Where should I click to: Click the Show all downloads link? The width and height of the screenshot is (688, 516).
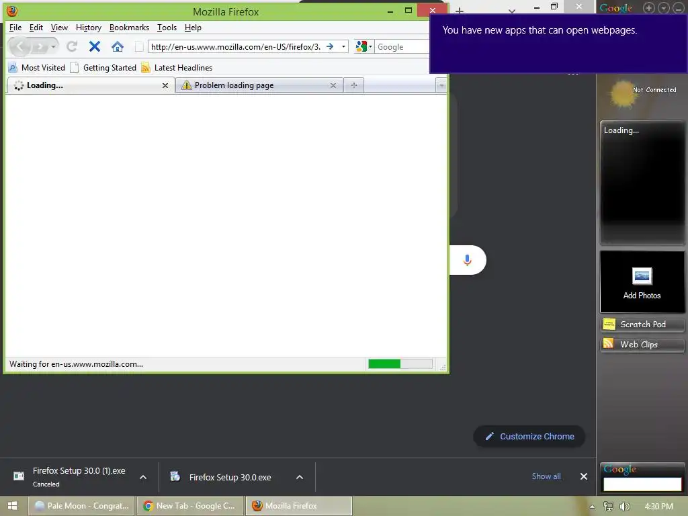click(546, 476)
